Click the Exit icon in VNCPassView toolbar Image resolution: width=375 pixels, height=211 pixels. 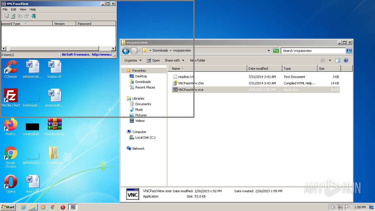(x=33, y=16)
